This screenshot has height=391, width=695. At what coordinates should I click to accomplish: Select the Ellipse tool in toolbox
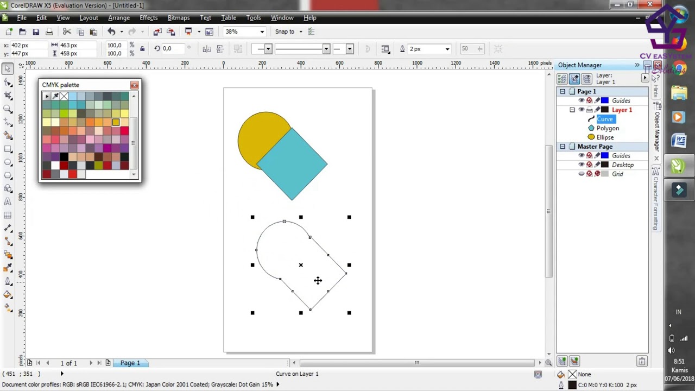tap(8, 162)
